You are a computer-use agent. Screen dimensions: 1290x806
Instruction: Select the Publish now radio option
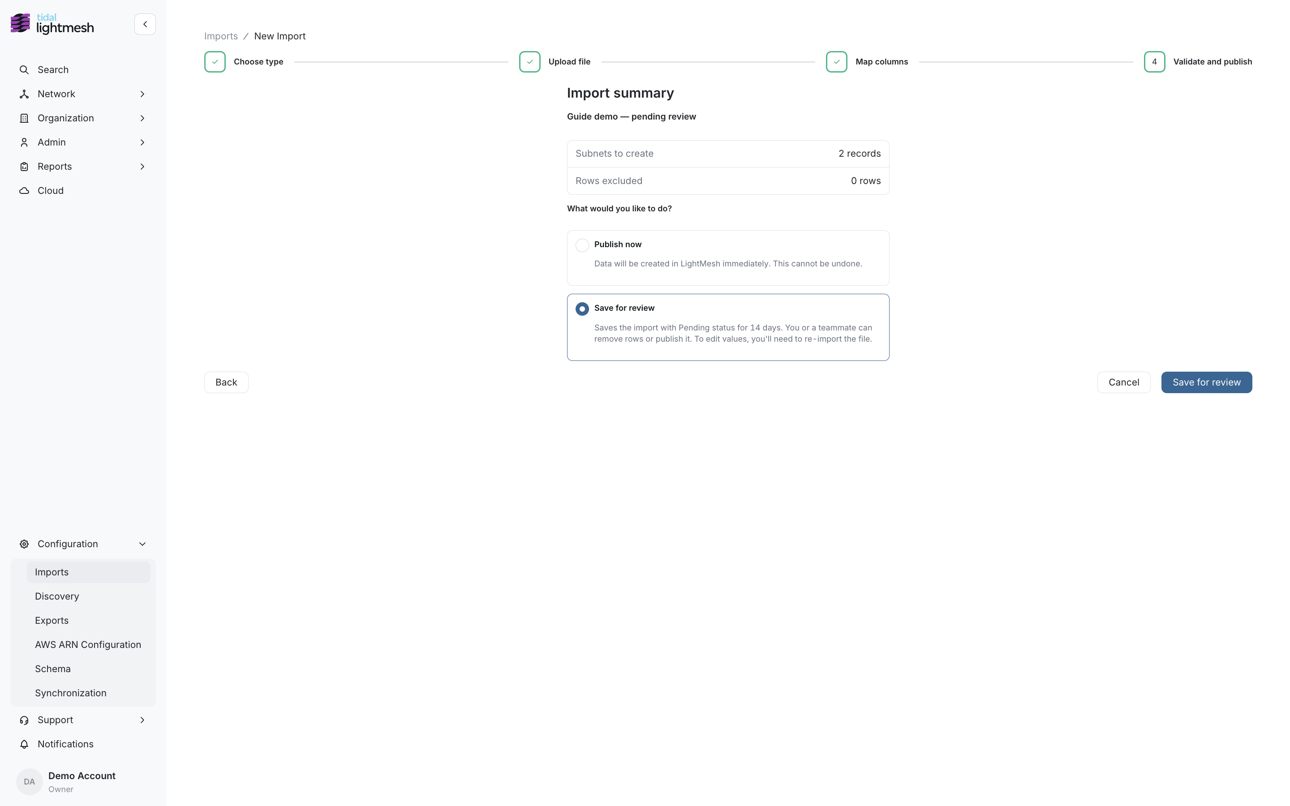[x=582, y=245]
